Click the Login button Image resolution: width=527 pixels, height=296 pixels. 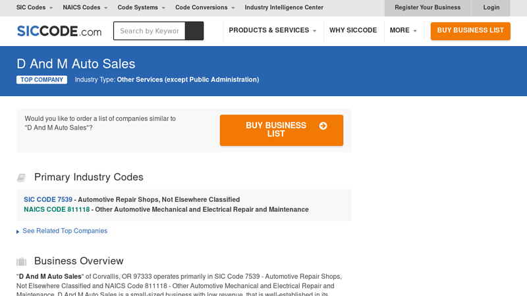coord(491,8)
